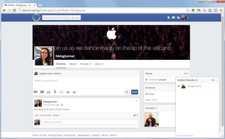
Task: Open post privacy selector beside Post button
Action: (127, 92)
